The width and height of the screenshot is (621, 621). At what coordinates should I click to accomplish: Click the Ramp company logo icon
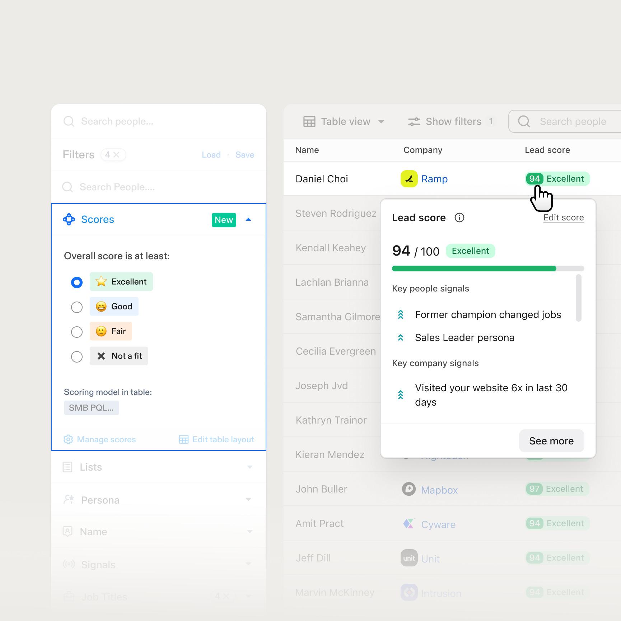(409, 179)
